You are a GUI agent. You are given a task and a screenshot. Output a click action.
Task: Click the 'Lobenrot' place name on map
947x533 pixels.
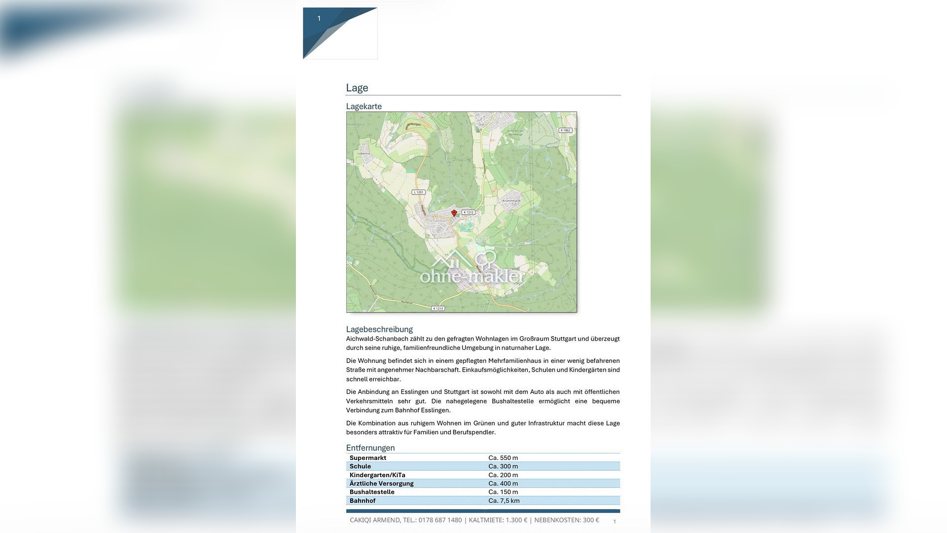(x=364, y=153)
